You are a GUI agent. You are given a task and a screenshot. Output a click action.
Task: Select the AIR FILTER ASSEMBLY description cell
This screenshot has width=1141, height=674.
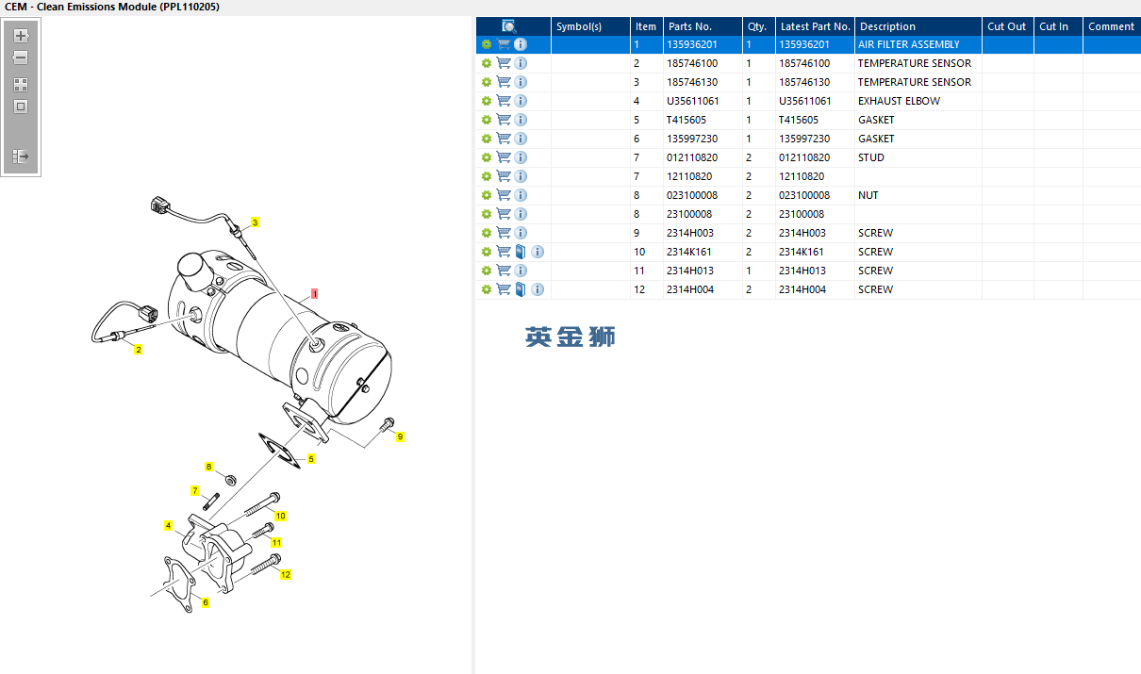(x=918, y=44)
